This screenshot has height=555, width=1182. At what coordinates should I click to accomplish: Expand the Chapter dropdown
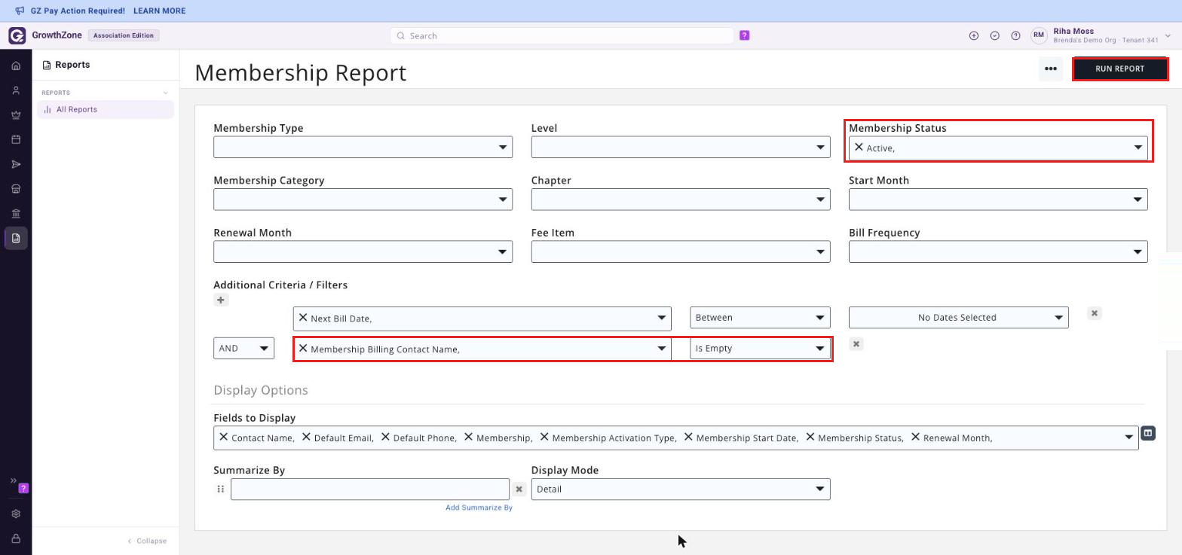(x=681, y=200)
